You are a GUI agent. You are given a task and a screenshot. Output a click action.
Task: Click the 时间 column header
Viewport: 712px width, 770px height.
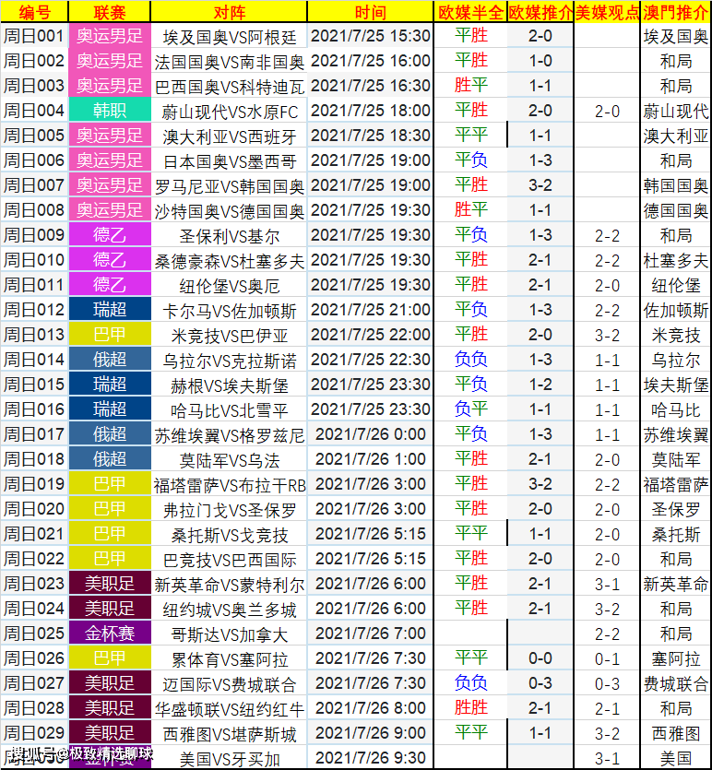[370, 12]
